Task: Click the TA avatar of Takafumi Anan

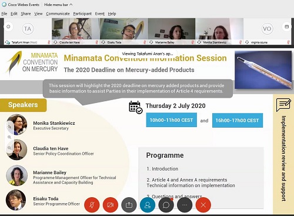Action: point(28,29)
